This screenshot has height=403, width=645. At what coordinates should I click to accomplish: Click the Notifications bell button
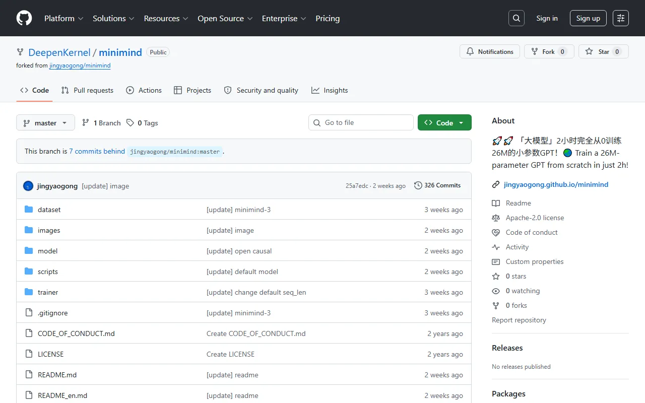pos(489,52)
